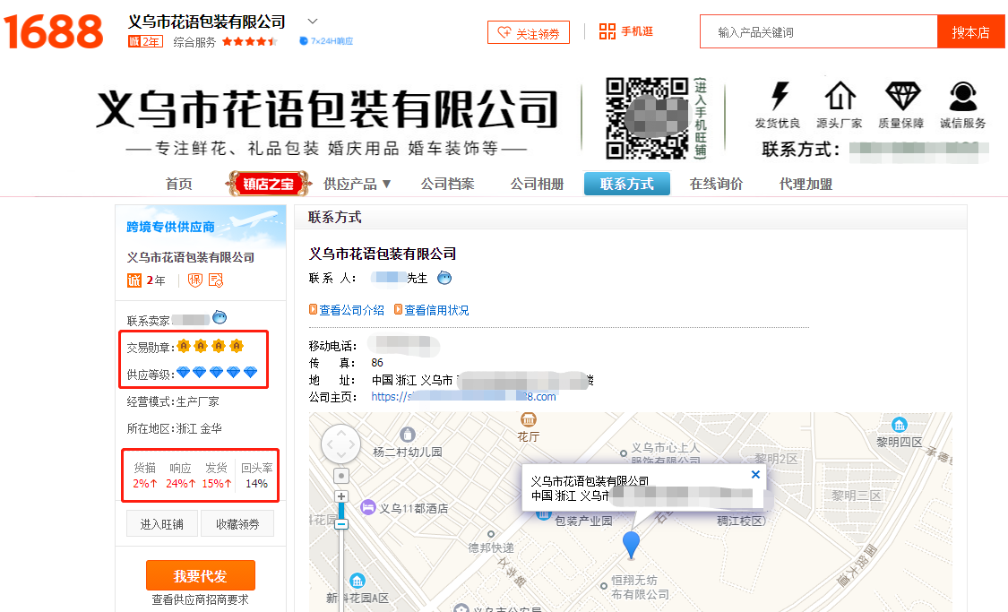
Task: Open the 代理加盟 tab
Action: point(806,184)
